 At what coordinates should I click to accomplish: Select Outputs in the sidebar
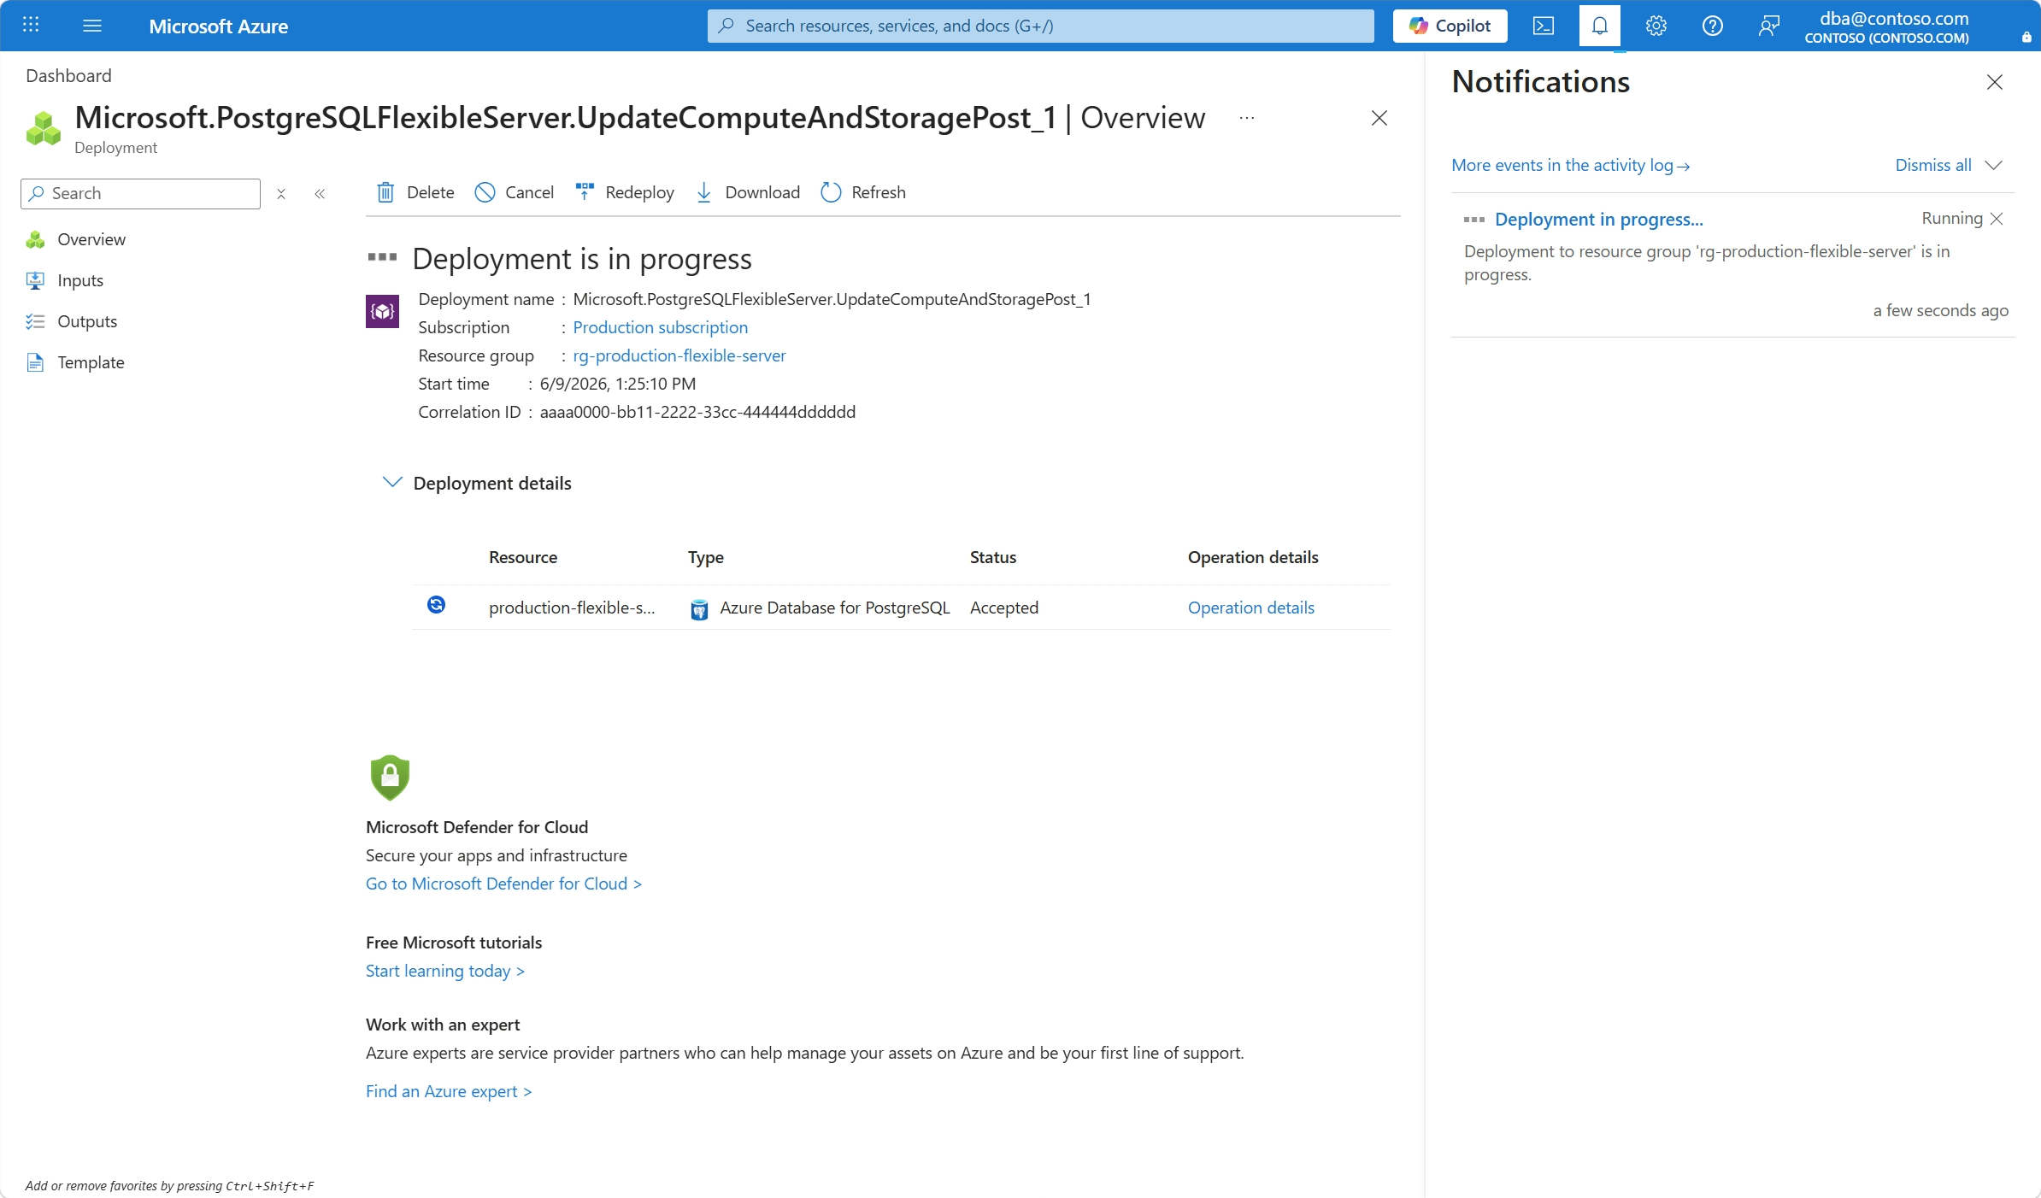pyautogui.click(x=86, y=321)
